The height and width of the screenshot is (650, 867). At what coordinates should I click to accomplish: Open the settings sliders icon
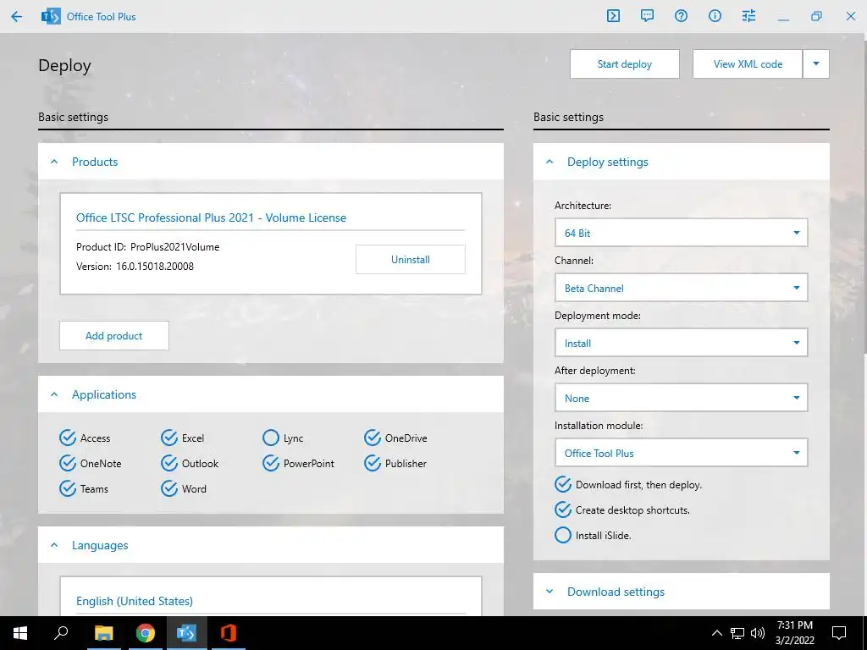click(x=748, y=16)
